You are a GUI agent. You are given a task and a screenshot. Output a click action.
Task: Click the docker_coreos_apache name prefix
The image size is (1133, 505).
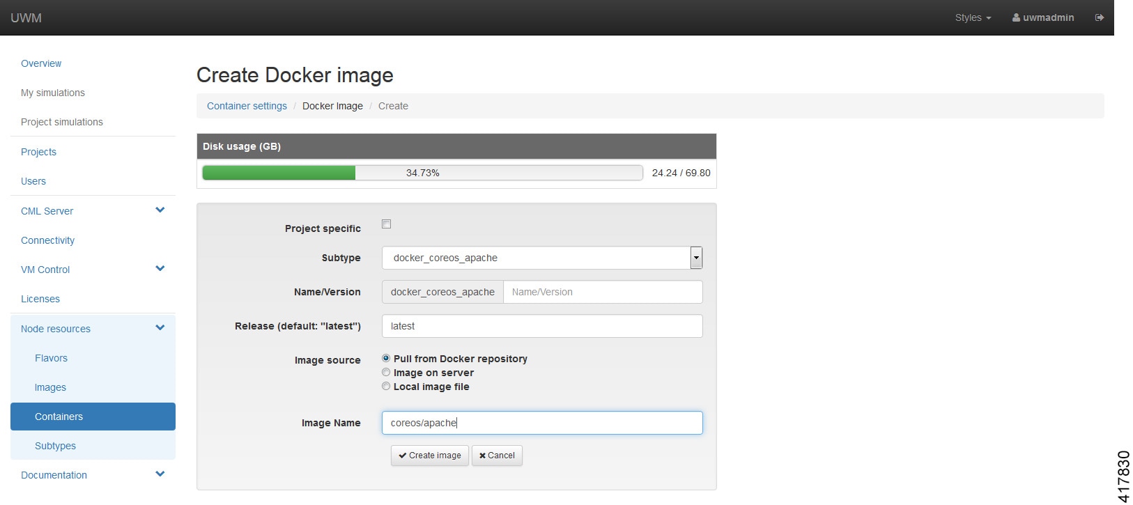442,292
